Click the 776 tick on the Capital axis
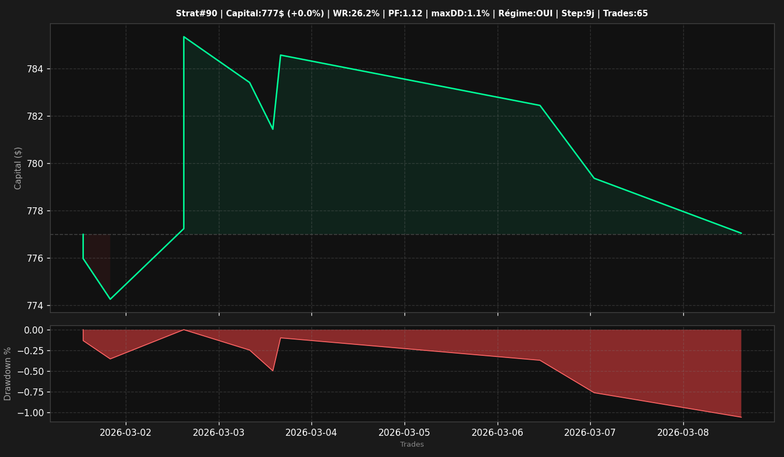The height and width of the screenshot is (457, 784). (35, 258)
